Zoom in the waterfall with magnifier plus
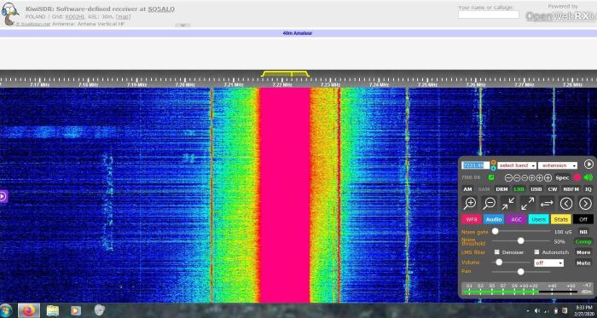 pyautogui.click(x=470, y=204)
